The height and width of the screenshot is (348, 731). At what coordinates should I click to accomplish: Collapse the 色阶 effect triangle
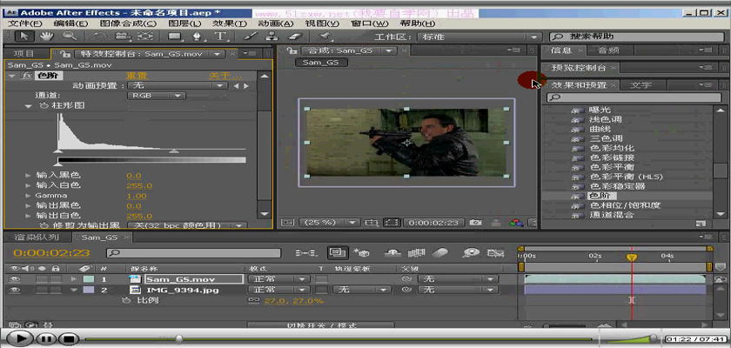pyautogui.click(x=11, y=76)
